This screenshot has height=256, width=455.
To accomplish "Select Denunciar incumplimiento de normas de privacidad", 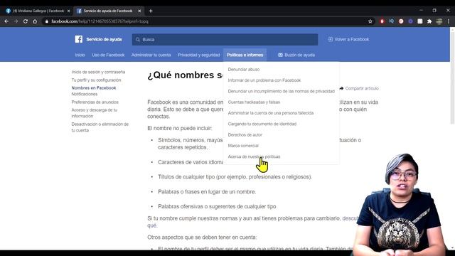I will 282,91.
